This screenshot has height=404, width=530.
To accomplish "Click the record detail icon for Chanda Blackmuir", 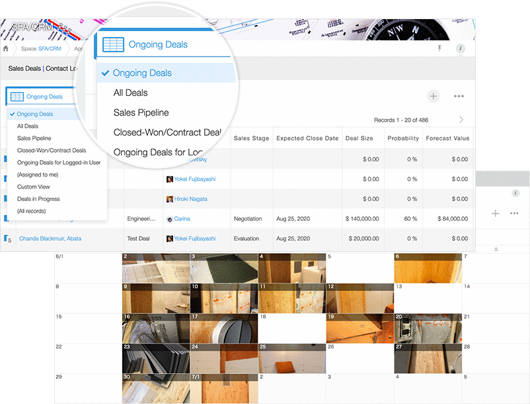I will click(8, 239).
